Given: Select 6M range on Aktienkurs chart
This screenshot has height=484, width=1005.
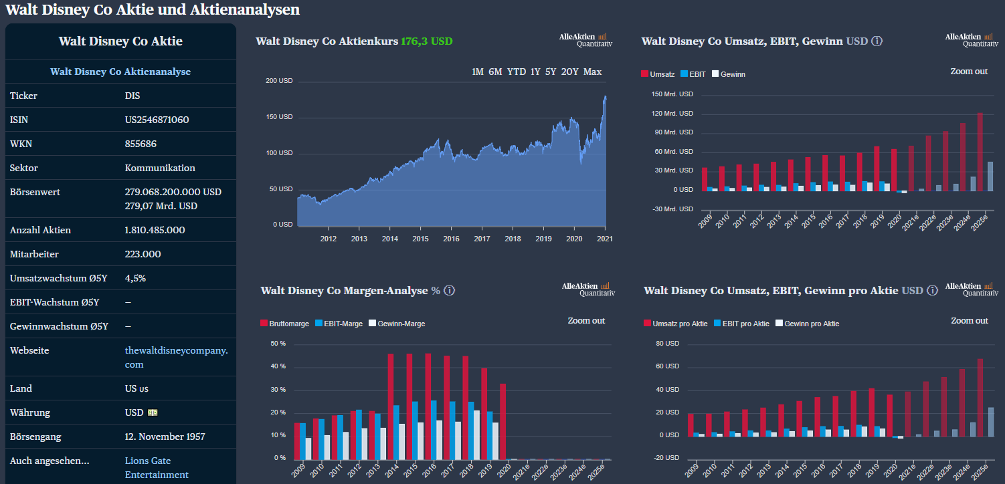Looking at the screenshot, I should pyautogui.click(x=495, y=72).
